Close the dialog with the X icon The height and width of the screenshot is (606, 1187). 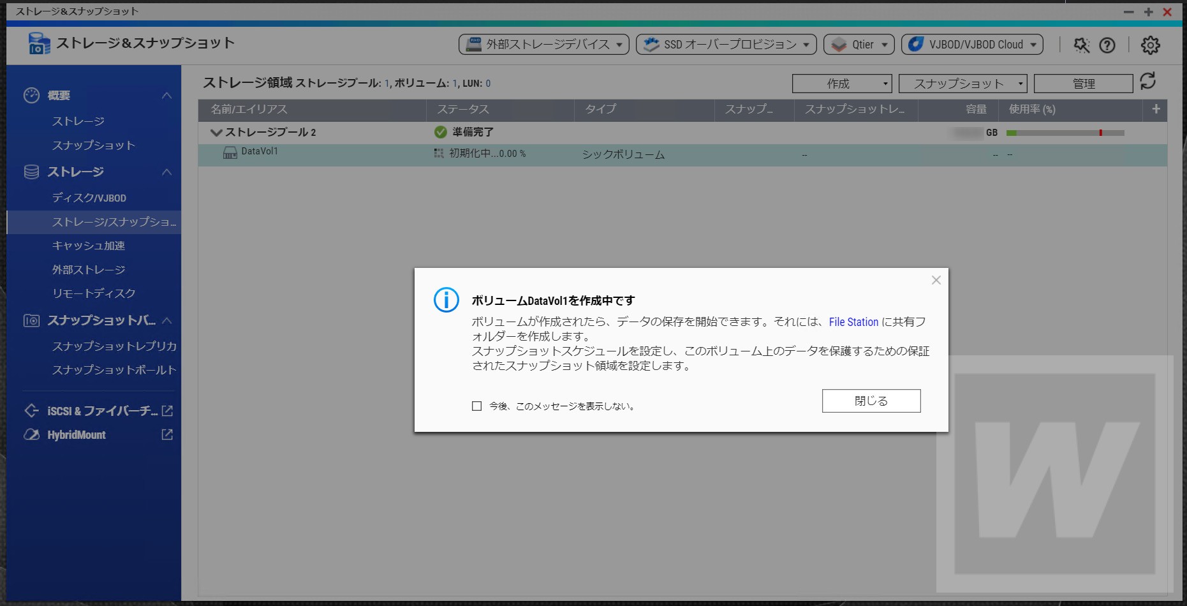(936, 280)
